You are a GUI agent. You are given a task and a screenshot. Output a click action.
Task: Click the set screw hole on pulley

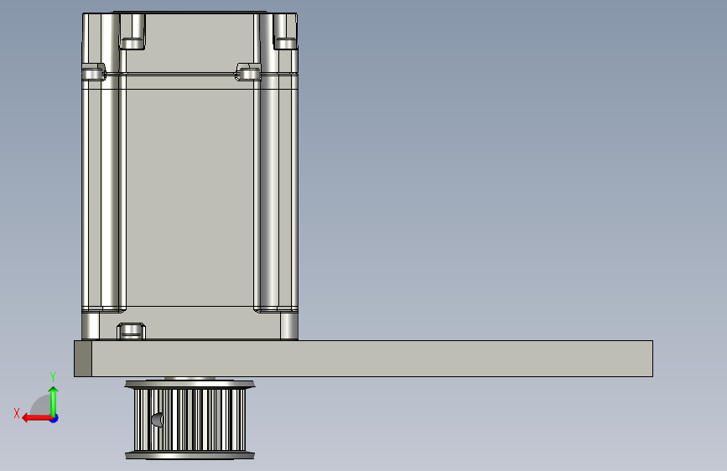(157, 420)
